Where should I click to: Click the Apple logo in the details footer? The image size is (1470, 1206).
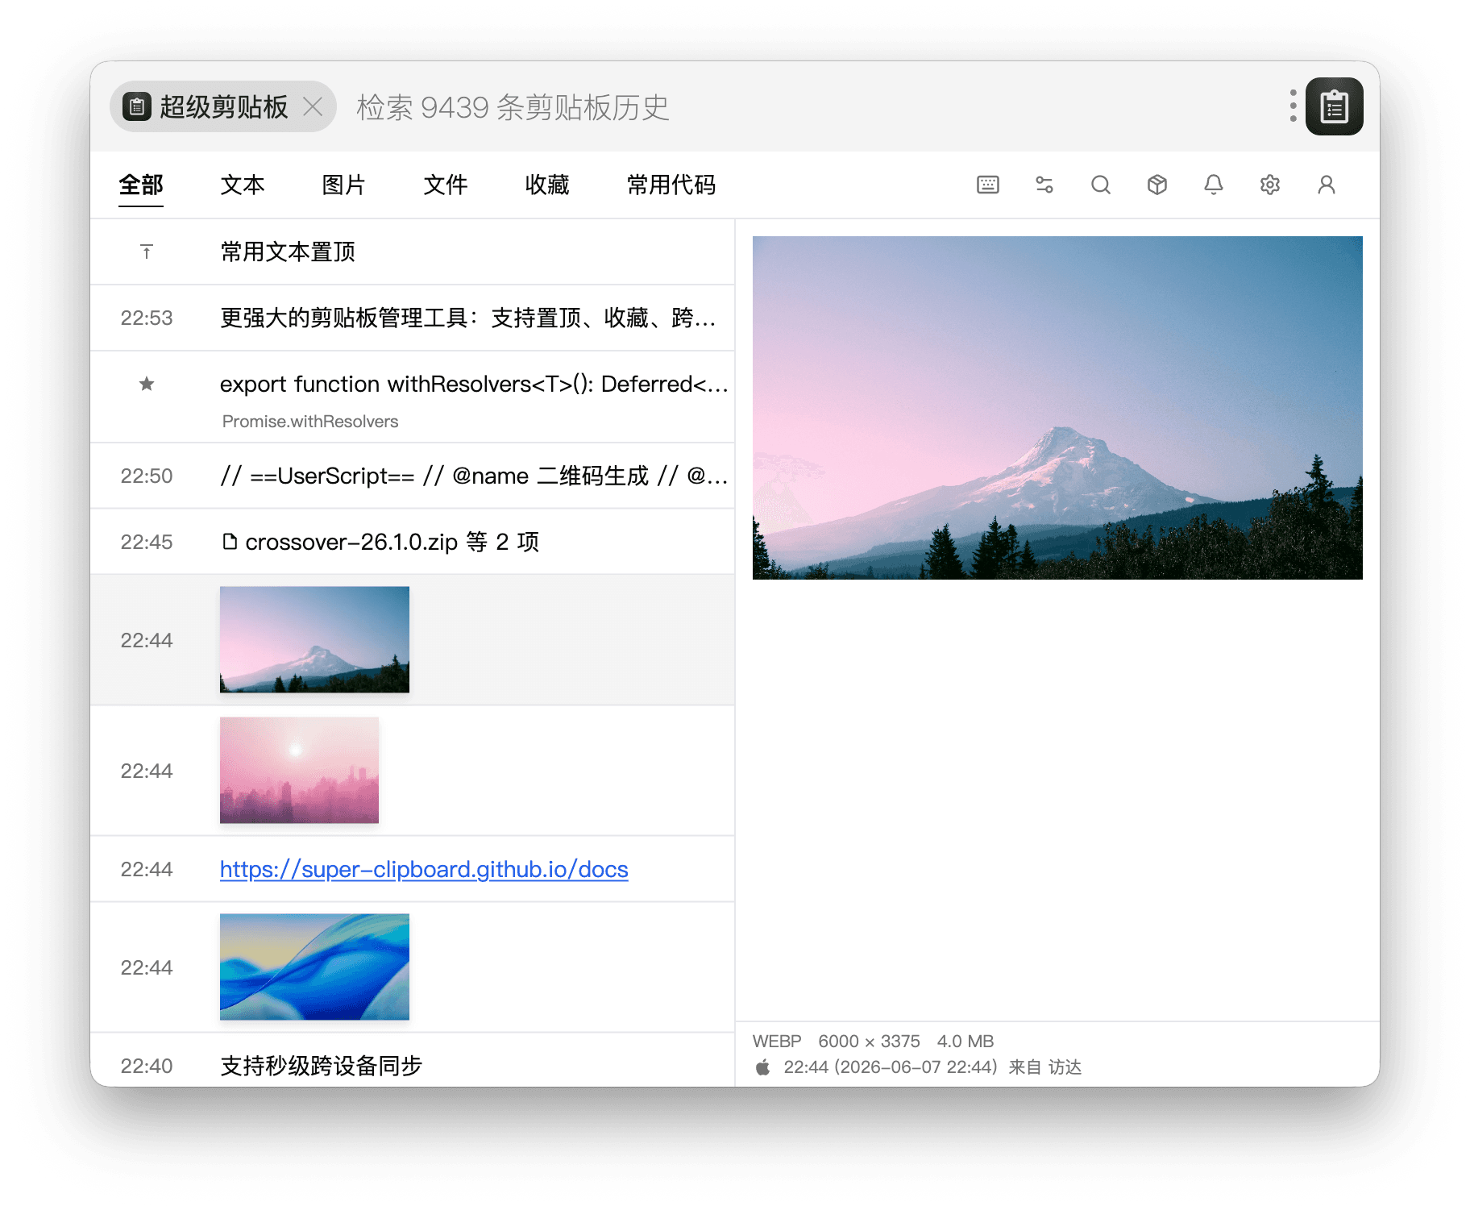click(x=762, y=1067)
